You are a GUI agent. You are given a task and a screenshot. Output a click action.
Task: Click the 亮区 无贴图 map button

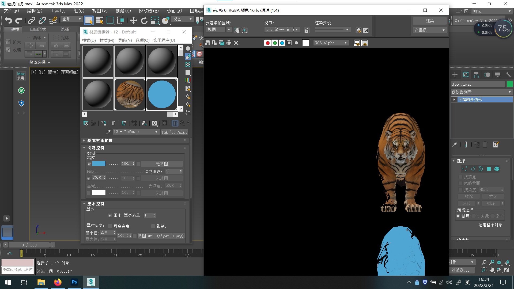tap(162, 164)
